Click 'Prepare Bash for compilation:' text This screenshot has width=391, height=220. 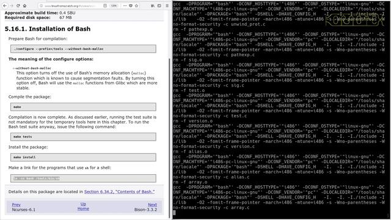[38, 38]
